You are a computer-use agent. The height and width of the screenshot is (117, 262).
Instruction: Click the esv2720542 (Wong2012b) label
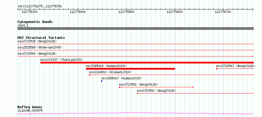click(156, 91)
